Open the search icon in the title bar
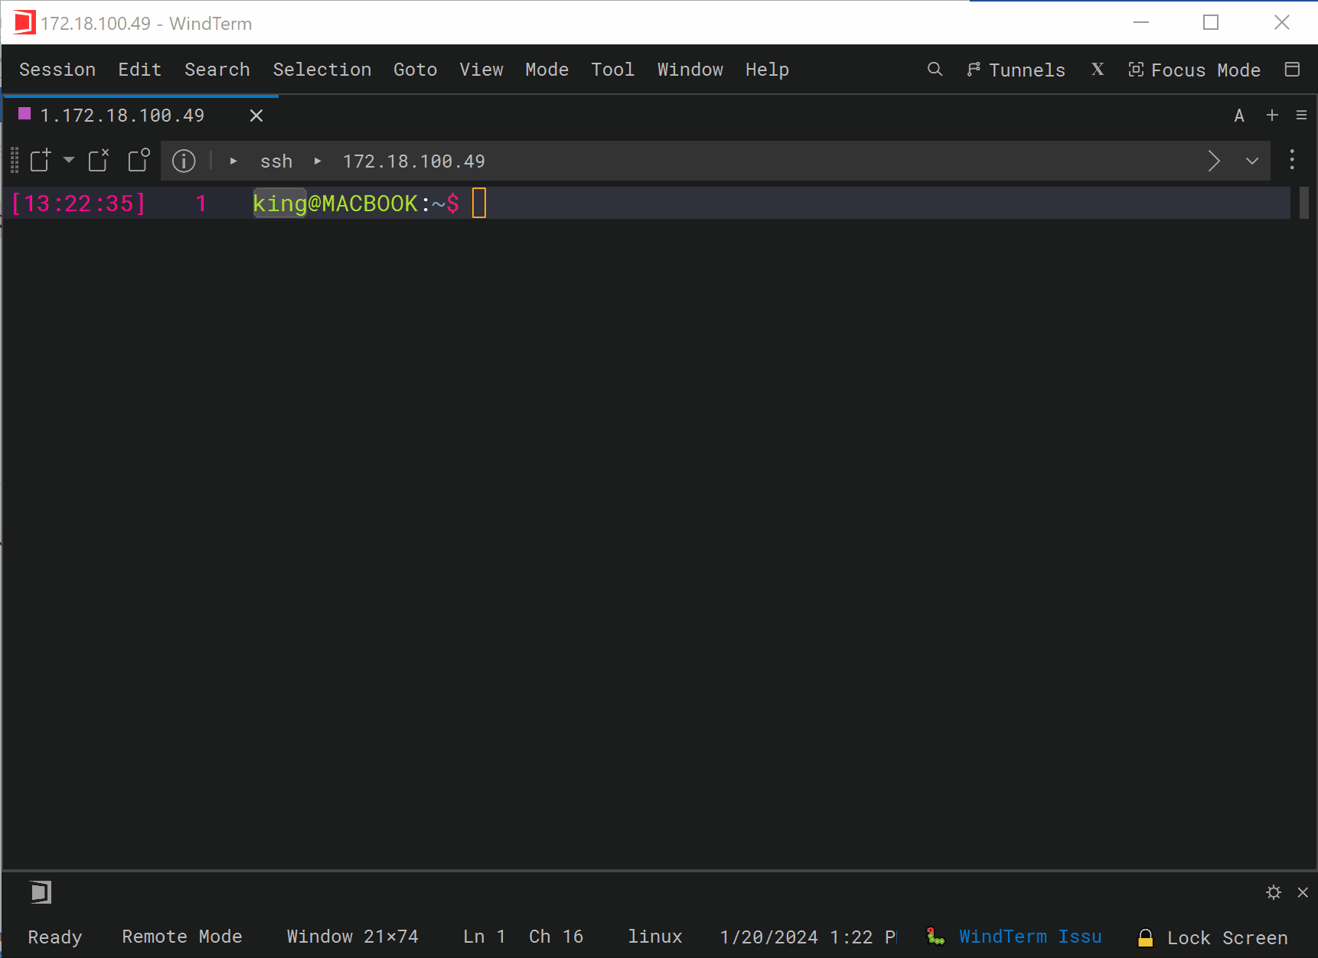Screen dimensions: 1318x958 (935, 70)
